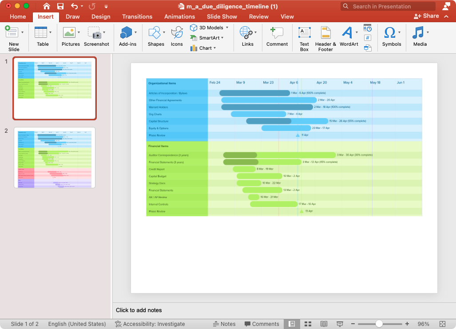
Task: Open the Transitions tab
Action: (137, 16)
